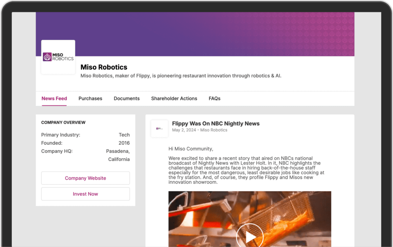
Task: Click the Miso Robotics company logo
Action: (58, 57)
